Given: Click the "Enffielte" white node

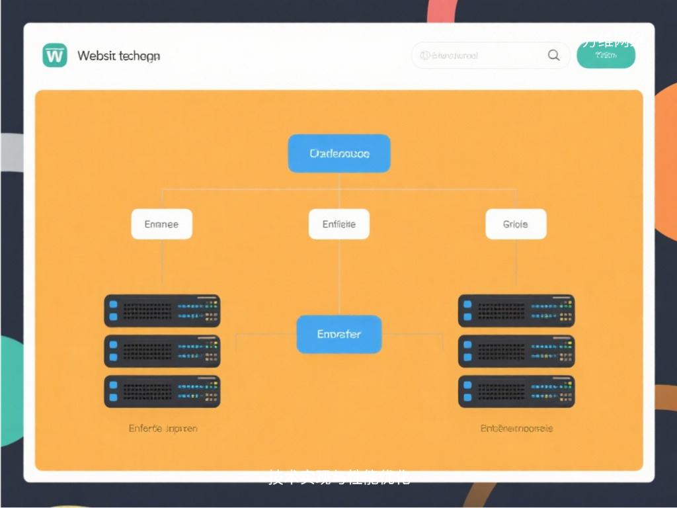Looking at the screenshot, I should click(339, 224).
